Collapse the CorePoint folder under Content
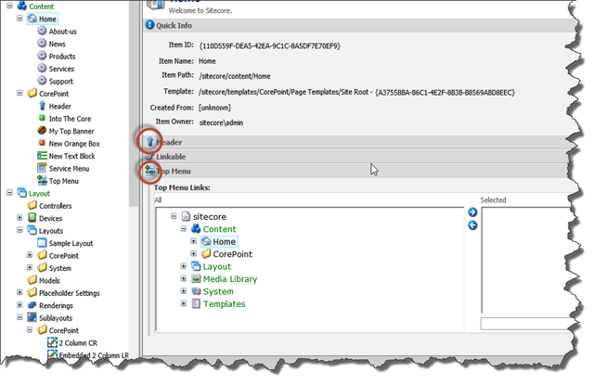 [19, 93]
